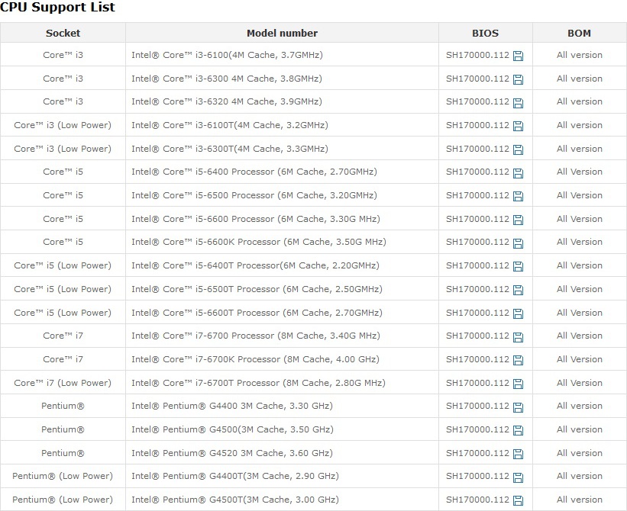This screenshot has height=511, width=627.
Task: Select the Intel Core i5-6600T model text
Action: (x=257, y=313)
